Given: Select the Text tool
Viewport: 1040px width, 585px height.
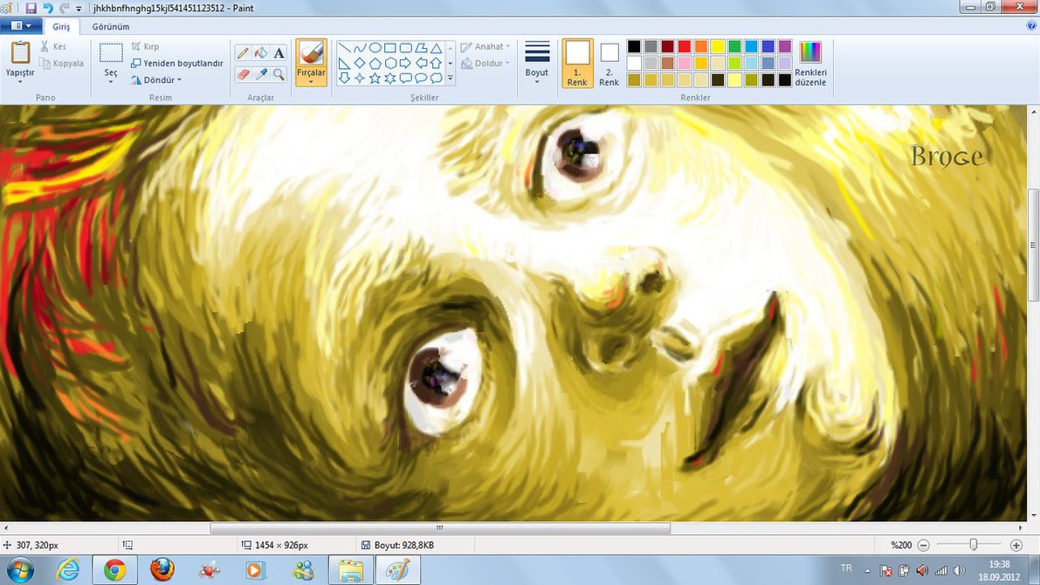Looking at the screenshot, I should 279,53.
